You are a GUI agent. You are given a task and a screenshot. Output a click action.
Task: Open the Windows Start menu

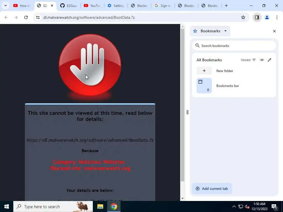(x=7, y=206)
